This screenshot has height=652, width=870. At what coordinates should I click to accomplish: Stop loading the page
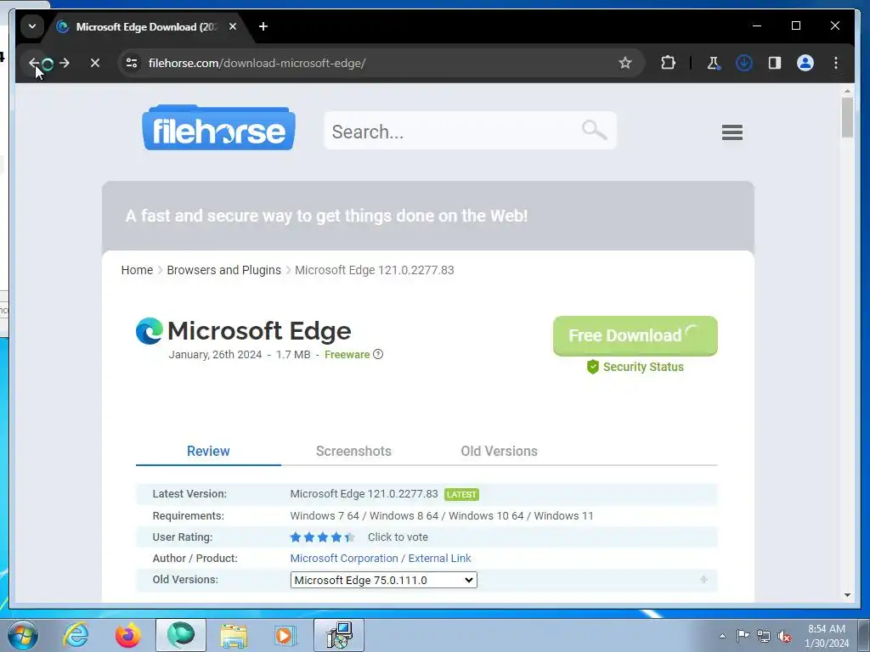tap(95, 63)
